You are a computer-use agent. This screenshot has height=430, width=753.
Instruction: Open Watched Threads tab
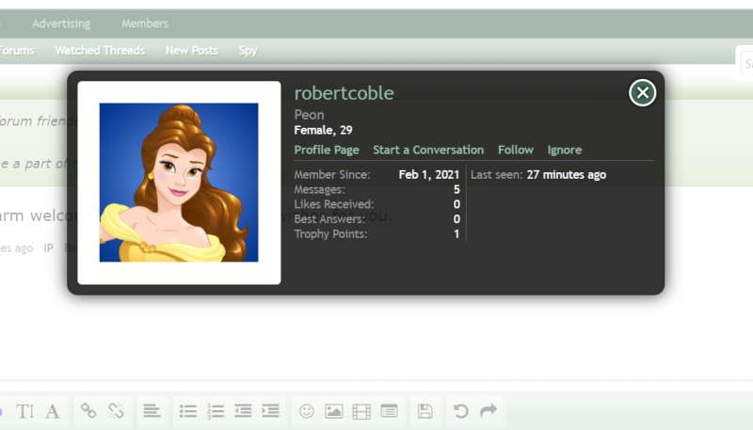[x=100, y=51]
